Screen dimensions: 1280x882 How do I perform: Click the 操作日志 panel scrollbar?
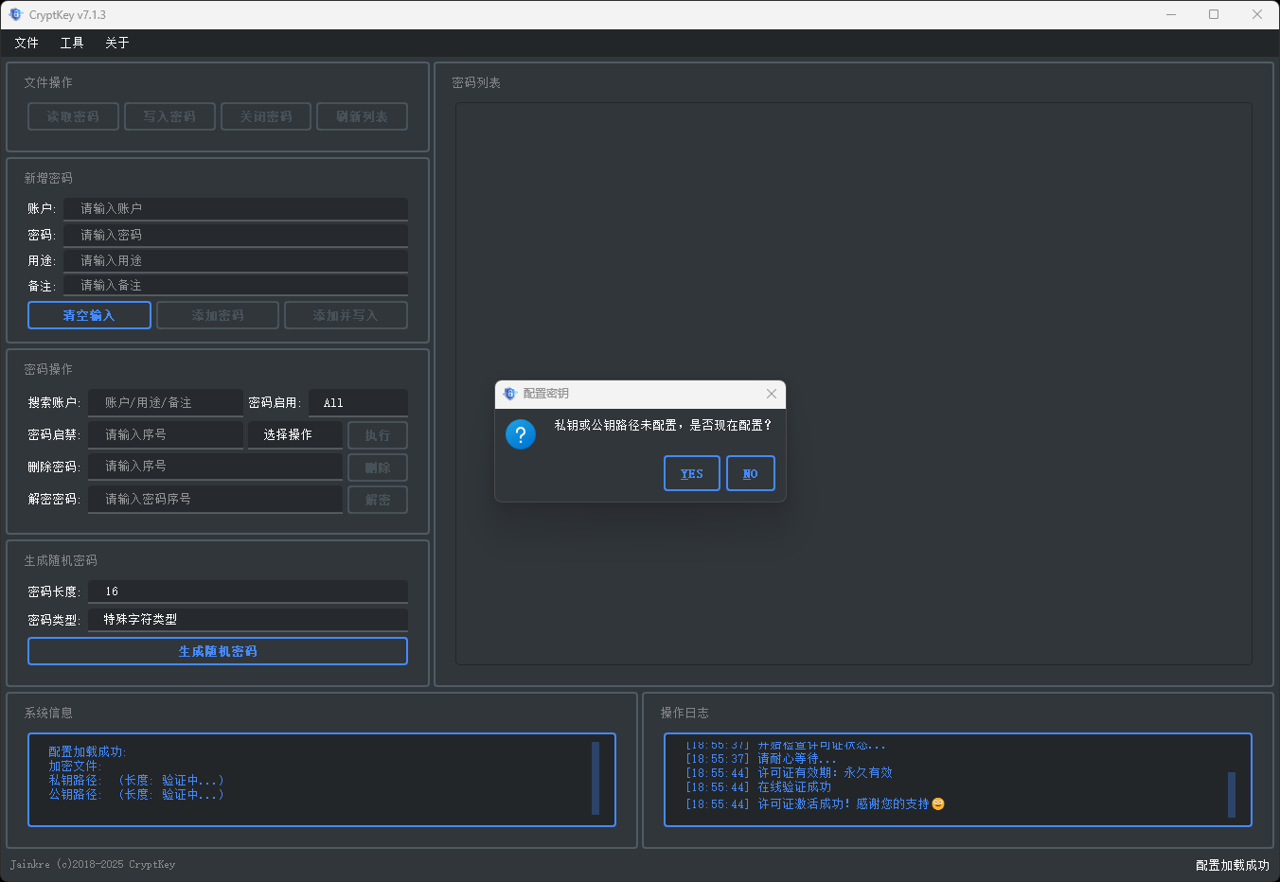(1232, 795)
